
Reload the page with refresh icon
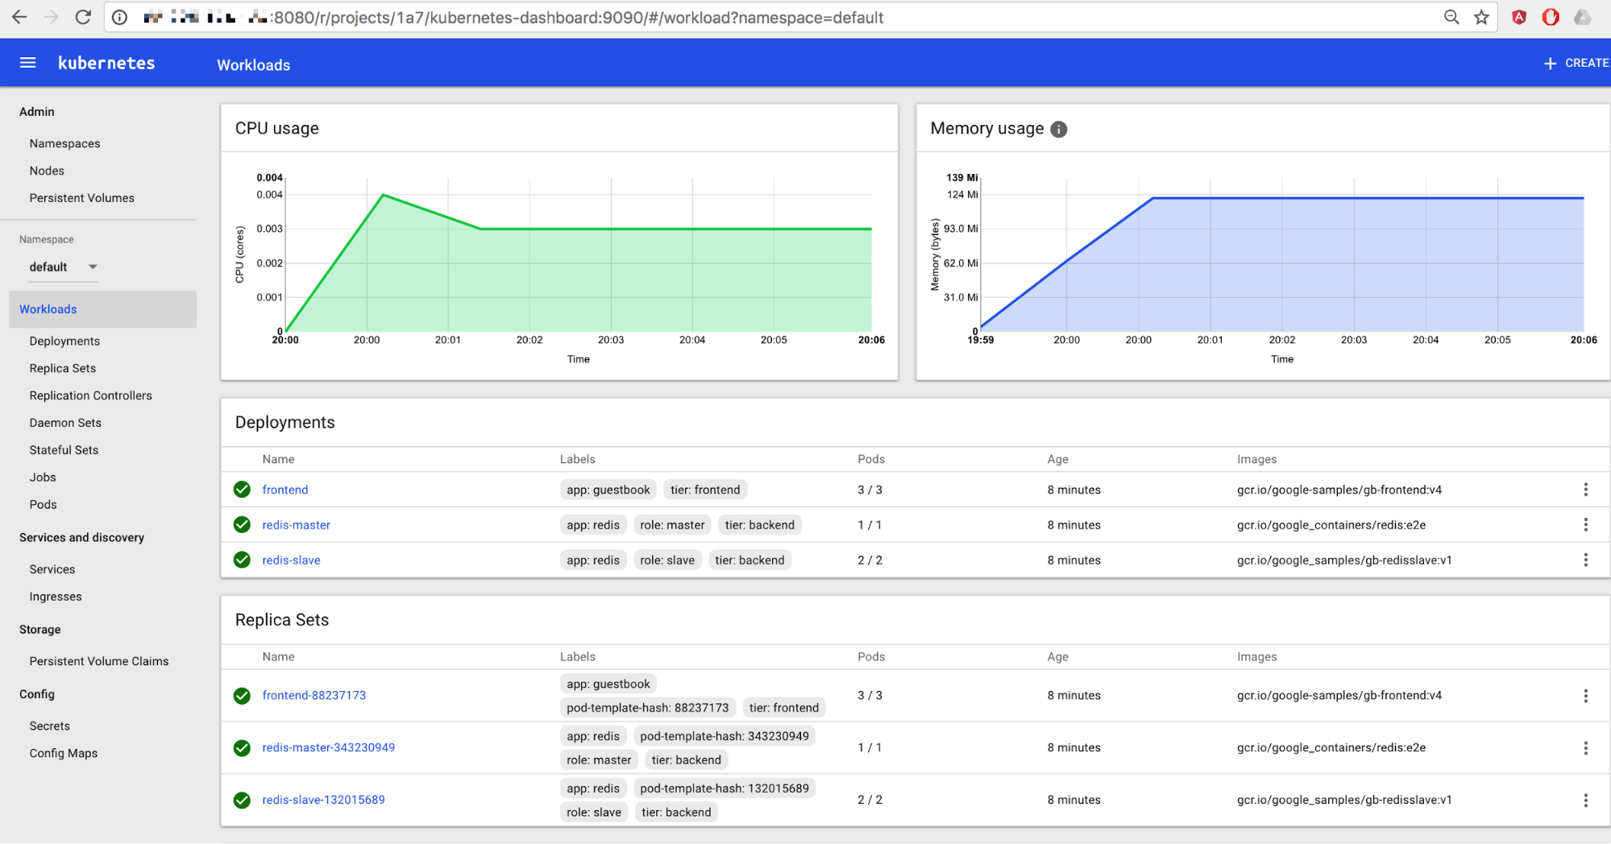[x=83, y=17]
